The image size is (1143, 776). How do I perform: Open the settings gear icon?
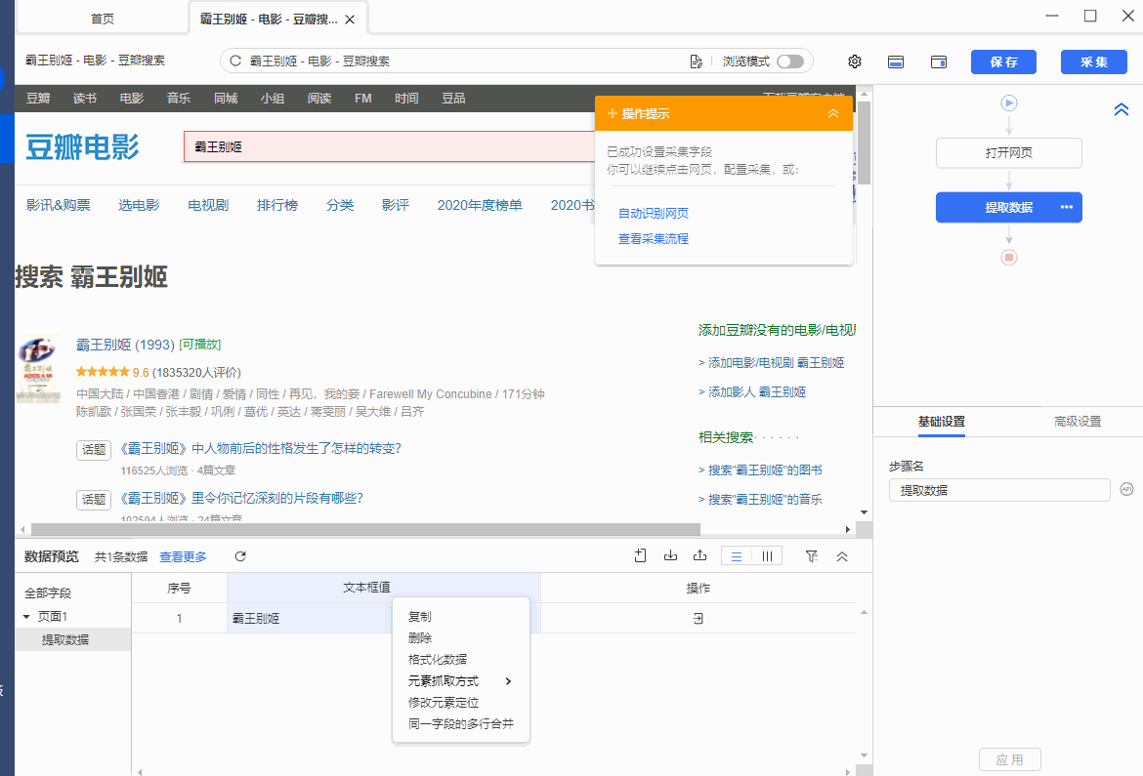(x=855, y=61)
